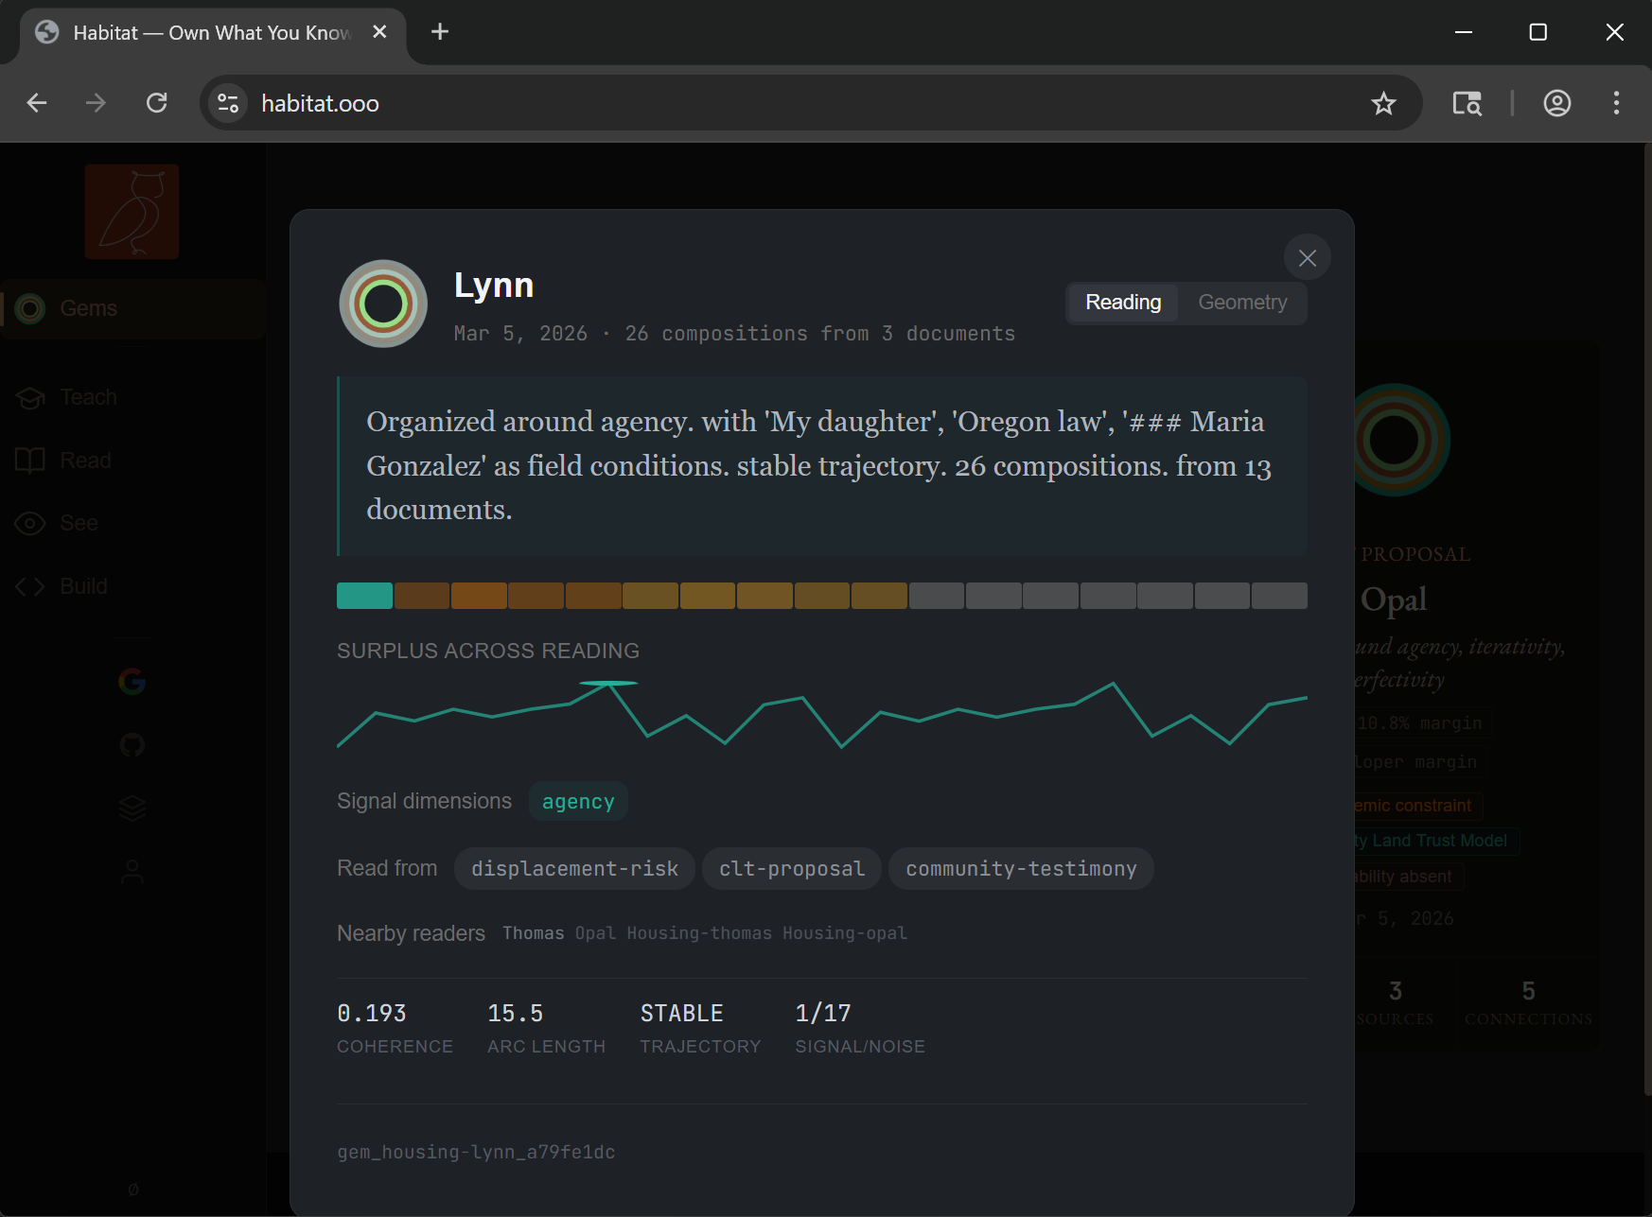Open the Google icon in sidebar
1652x1217 pixels.
pyautogui.click(x=132, y=681)
